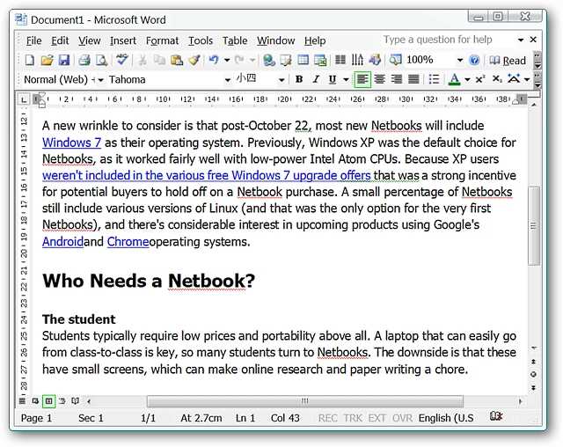Toggle align left paragraph
The height and width of the screenshot is (447, 563).
pyautogui.click(x=362, y=79)
